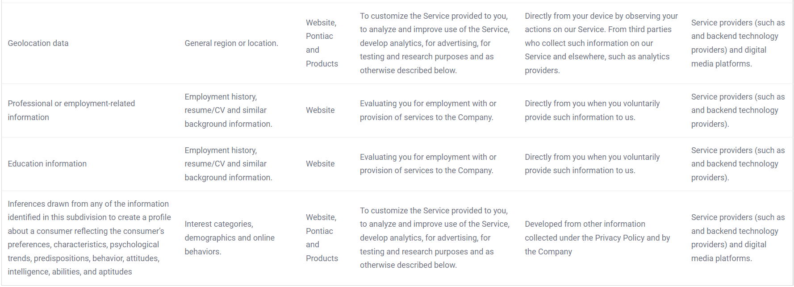Click 'Website' in the Professional information row
The height and width of the screenshot is (287, 794).
pos(320,110)
